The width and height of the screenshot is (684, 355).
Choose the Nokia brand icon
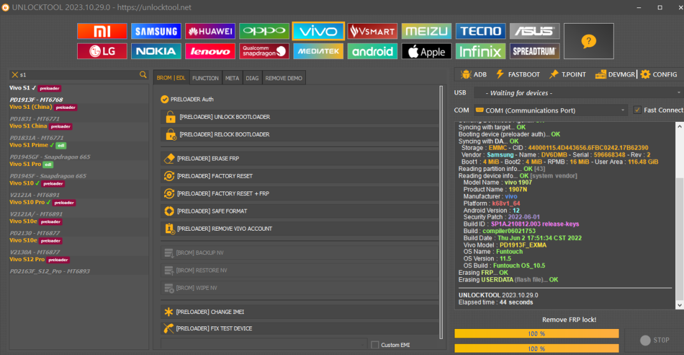(156, 51)
